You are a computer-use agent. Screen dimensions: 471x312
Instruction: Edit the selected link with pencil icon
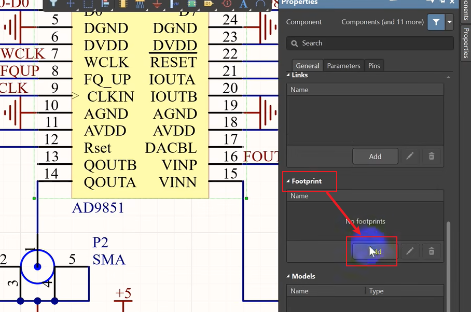pos(410,156)
